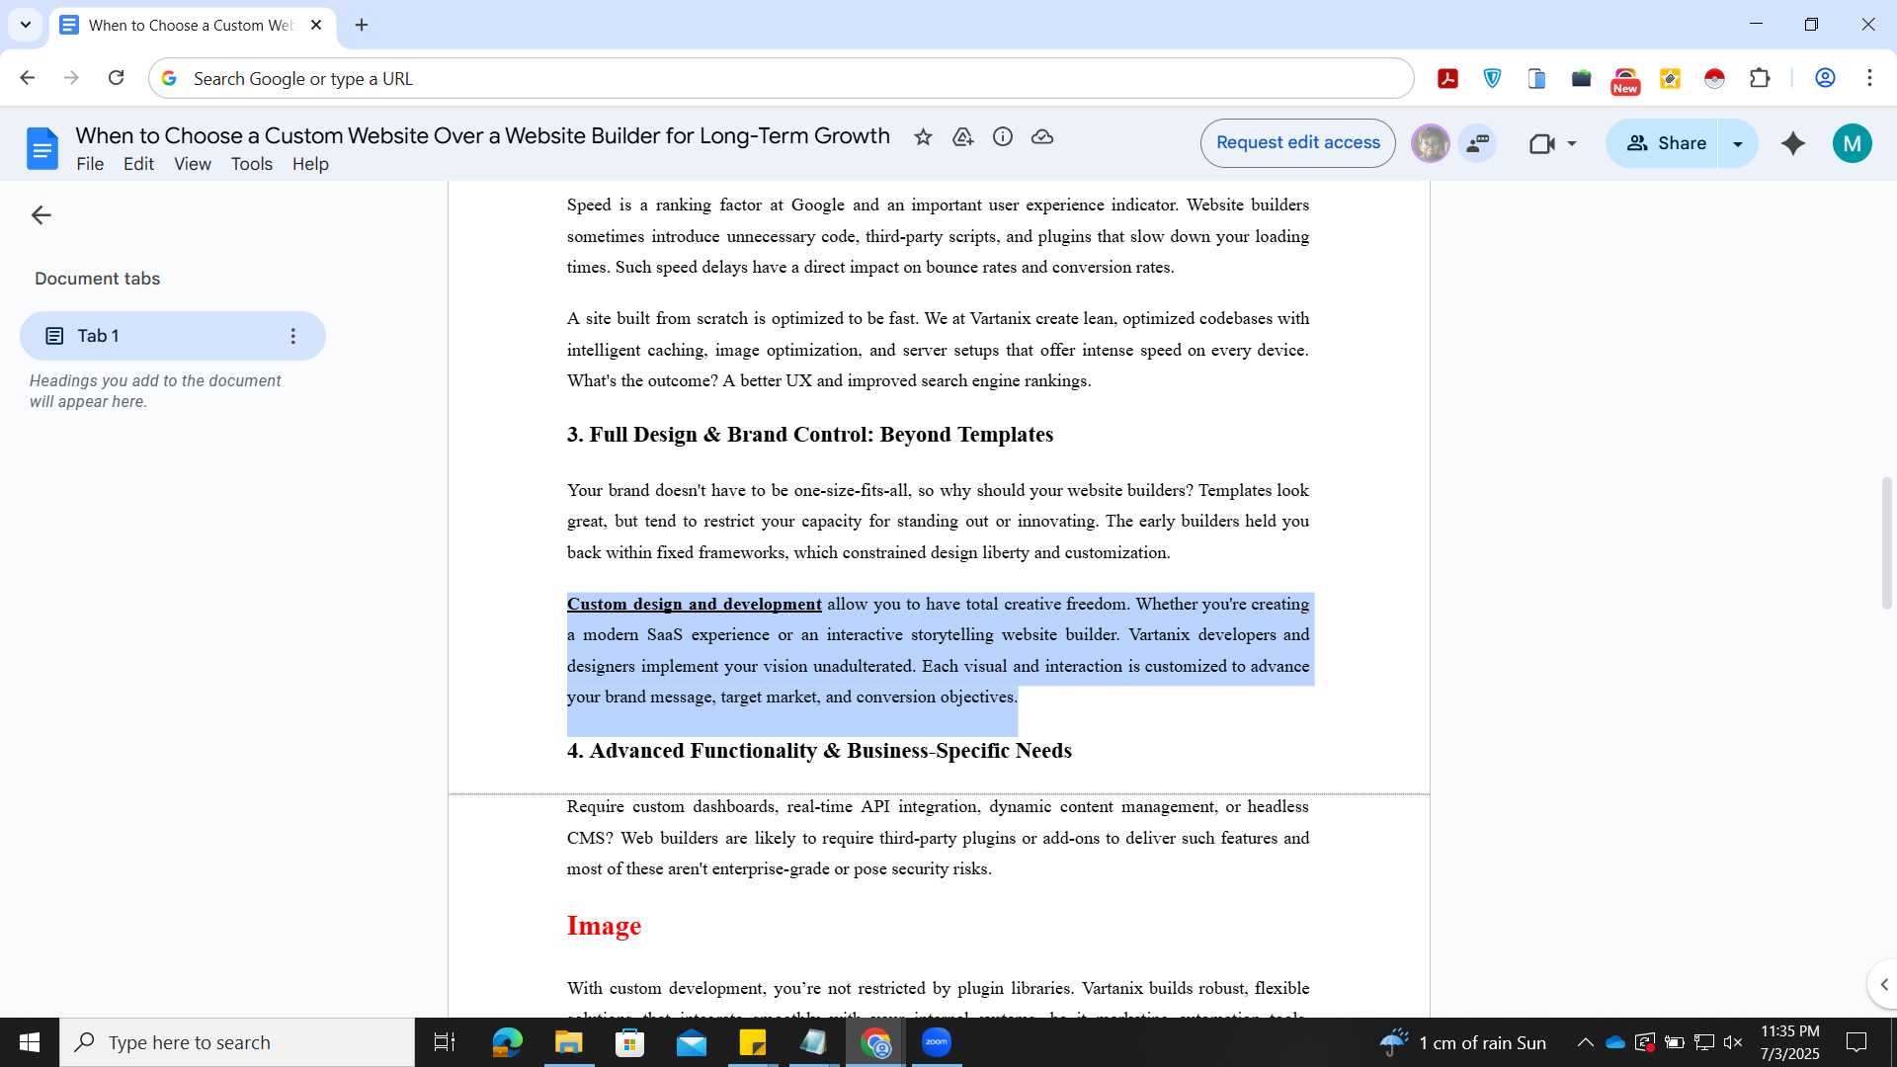Open the Mail app from taskbar
Screen dimensions: 1897x1067
click(691, 1042)
